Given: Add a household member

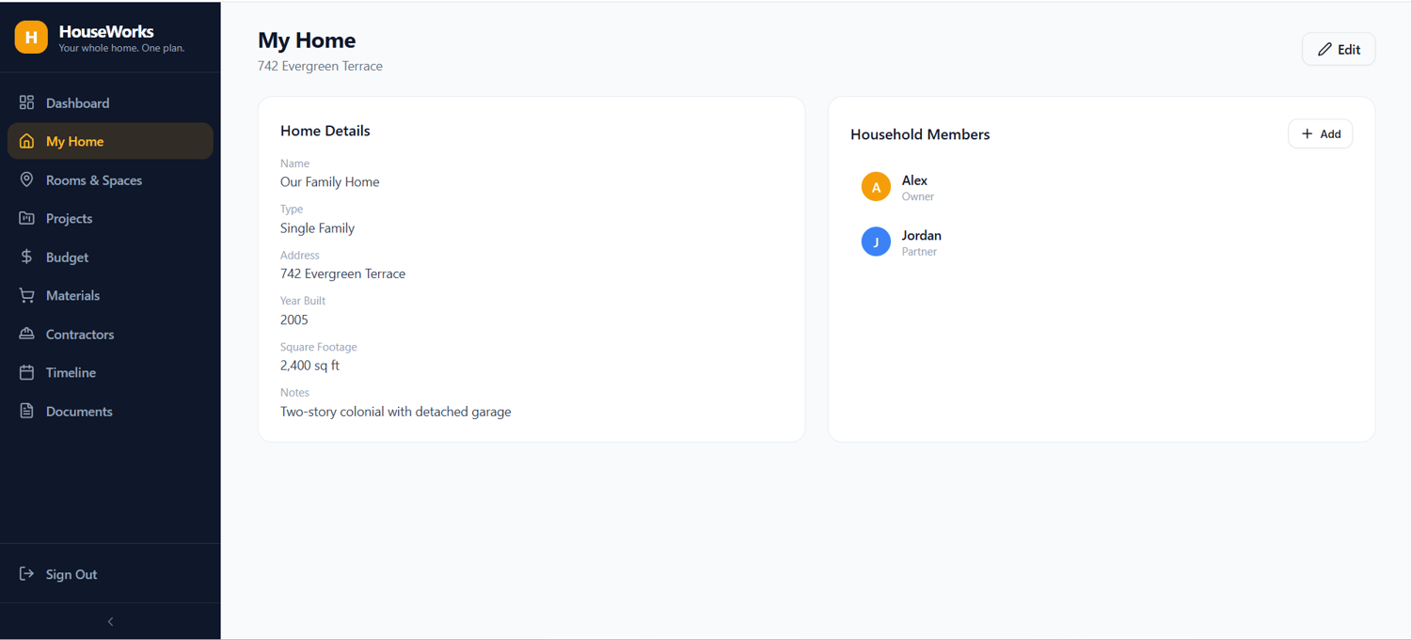Looking at the screenshot, I should tap(1321, 133).
